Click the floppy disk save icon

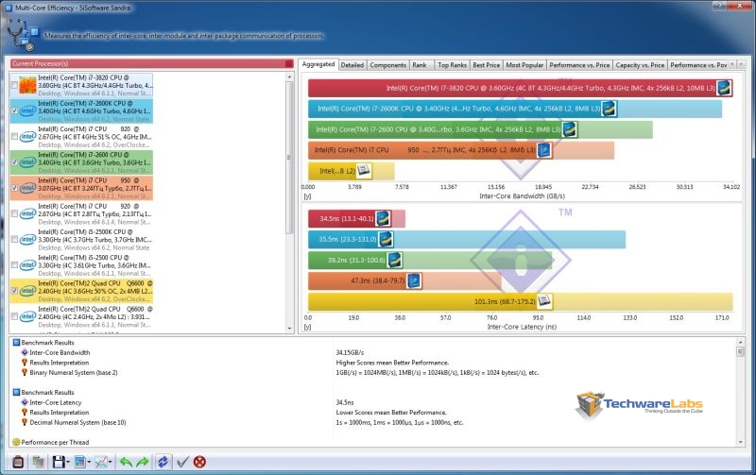(x=59, y=462)
